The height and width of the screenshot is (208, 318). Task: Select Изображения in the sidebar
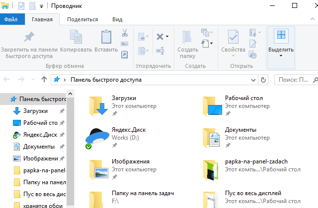click(x=35, y=158)
